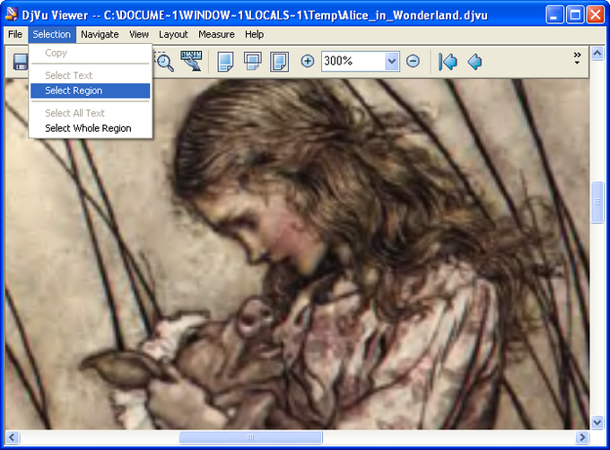Close the DjVu Viewer window
610x450 pixels.
pos(596,14)
